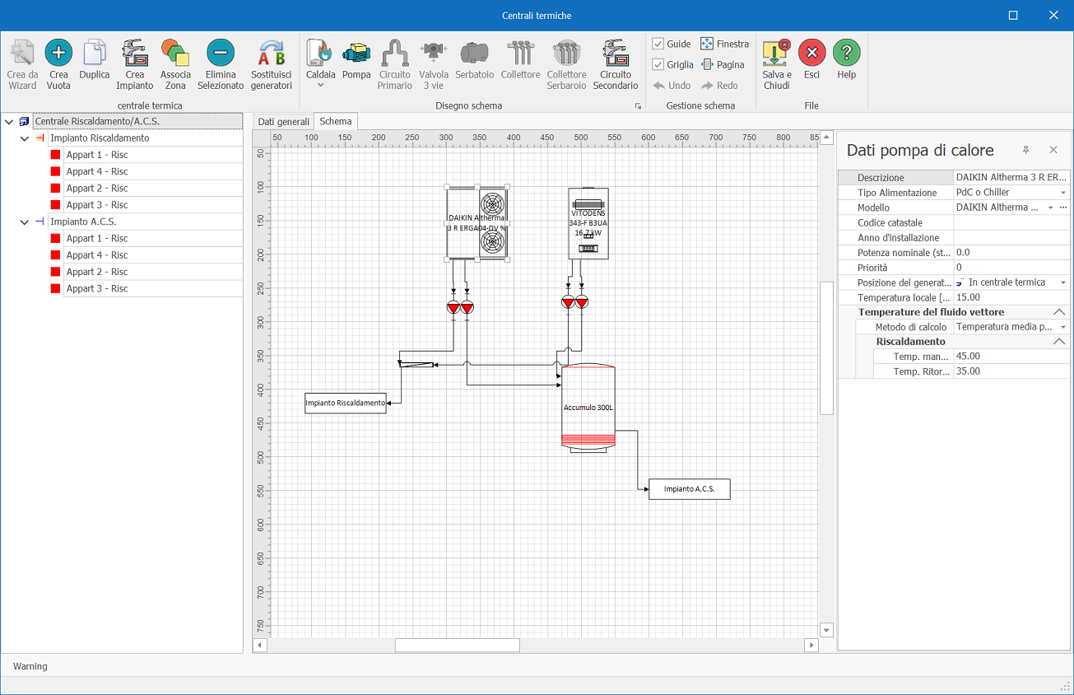Image resolution: width=1074 pixels, height=695 pixels.
Task: Insert a Pompa into the schema
Action: (x=356, y=54)
